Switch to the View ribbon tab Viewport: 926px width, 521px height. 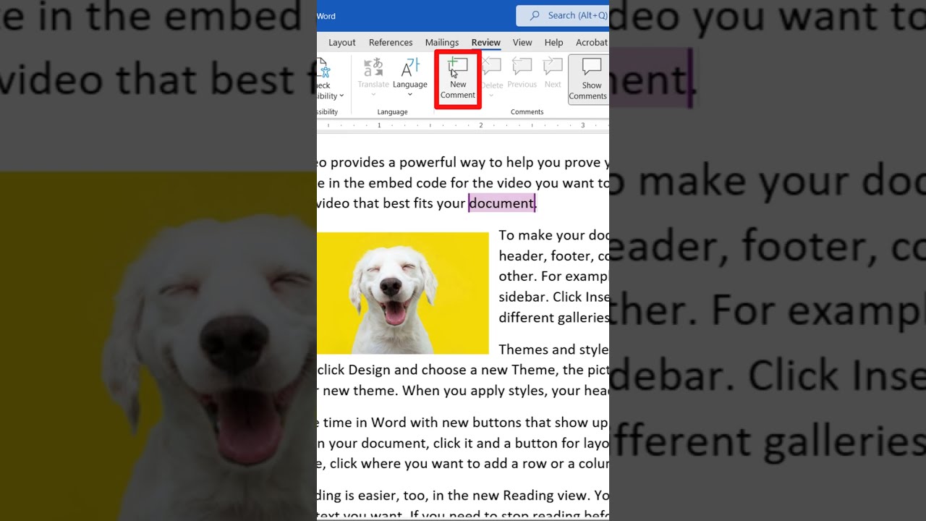pyautogui.click(x=522, y=43)
